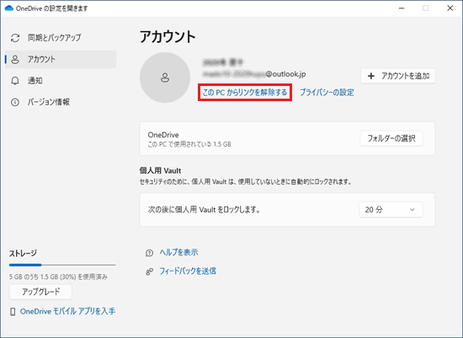Open プライバシーの設定 link

pos(327,93)
